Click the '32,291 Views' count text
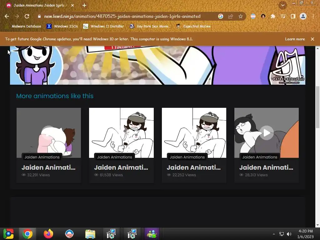Screen dimensions: 320x240 pyautogui.click(x=38, y=175)
